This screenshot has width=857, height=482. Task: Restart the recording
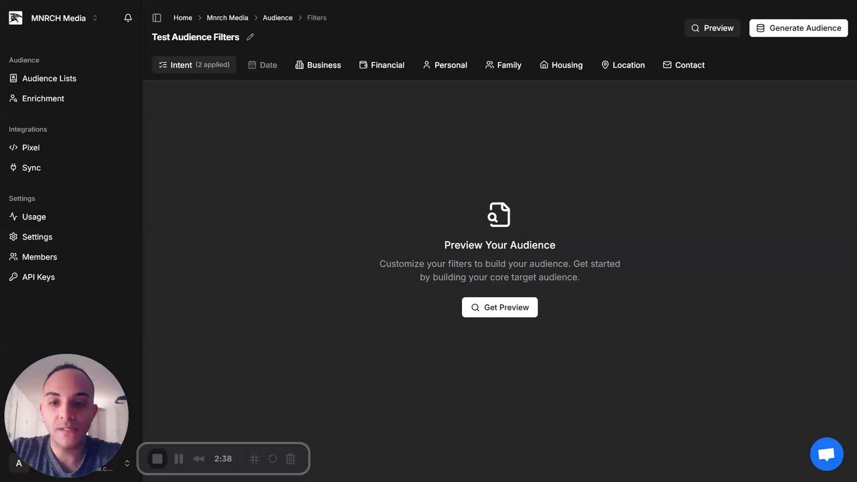click(272, 459)
